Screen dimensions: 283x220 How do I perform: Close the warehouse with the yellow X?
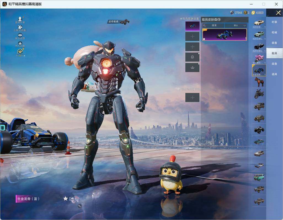(x=278, y=13)
